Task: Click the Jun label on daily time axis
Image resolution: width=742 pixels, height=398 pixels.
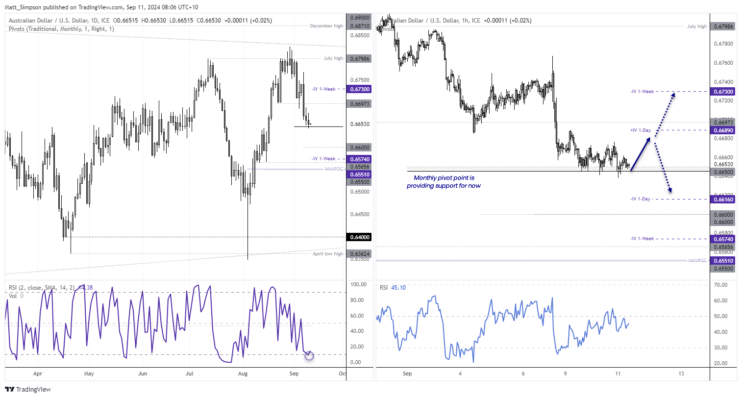Action: tap(143, 374)
